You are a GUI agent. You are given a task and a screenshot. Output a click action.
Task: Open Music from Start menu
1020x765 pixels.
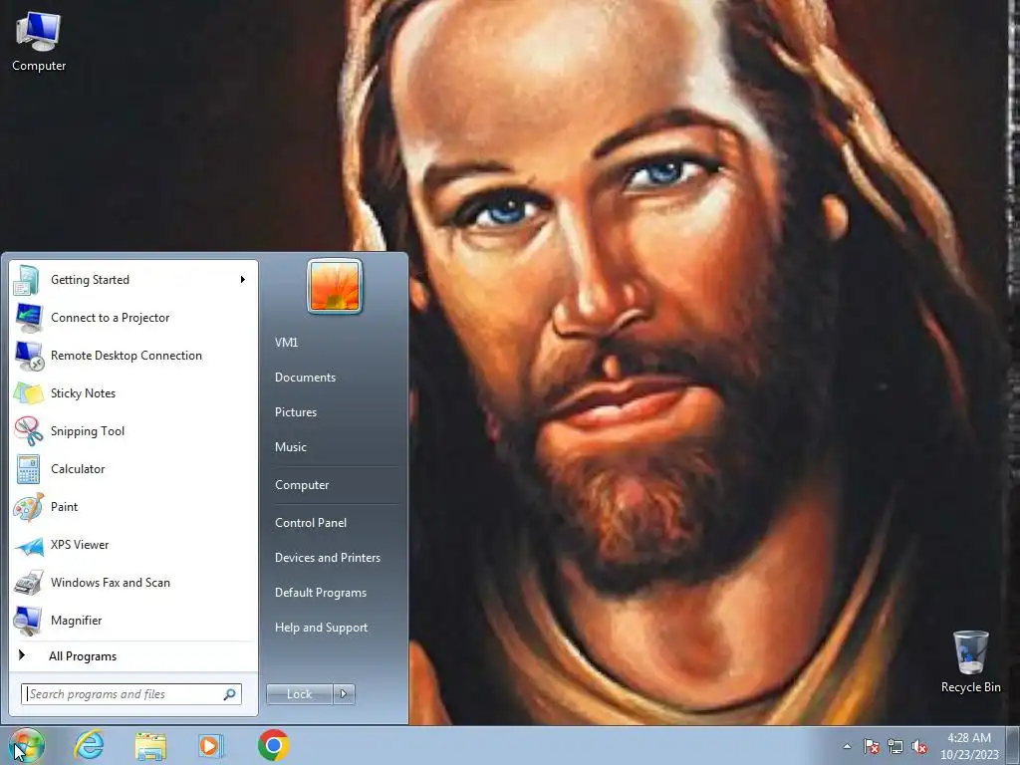[x=290, y=447]
